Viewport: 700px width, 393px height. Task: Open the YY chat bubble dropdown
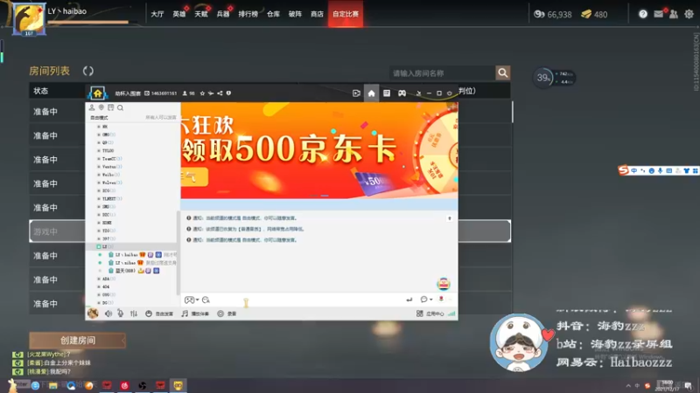pyautogui.click(x=426, y=300)
